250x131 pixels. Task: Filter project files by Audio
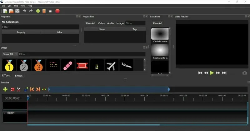[x=110, y=23]
